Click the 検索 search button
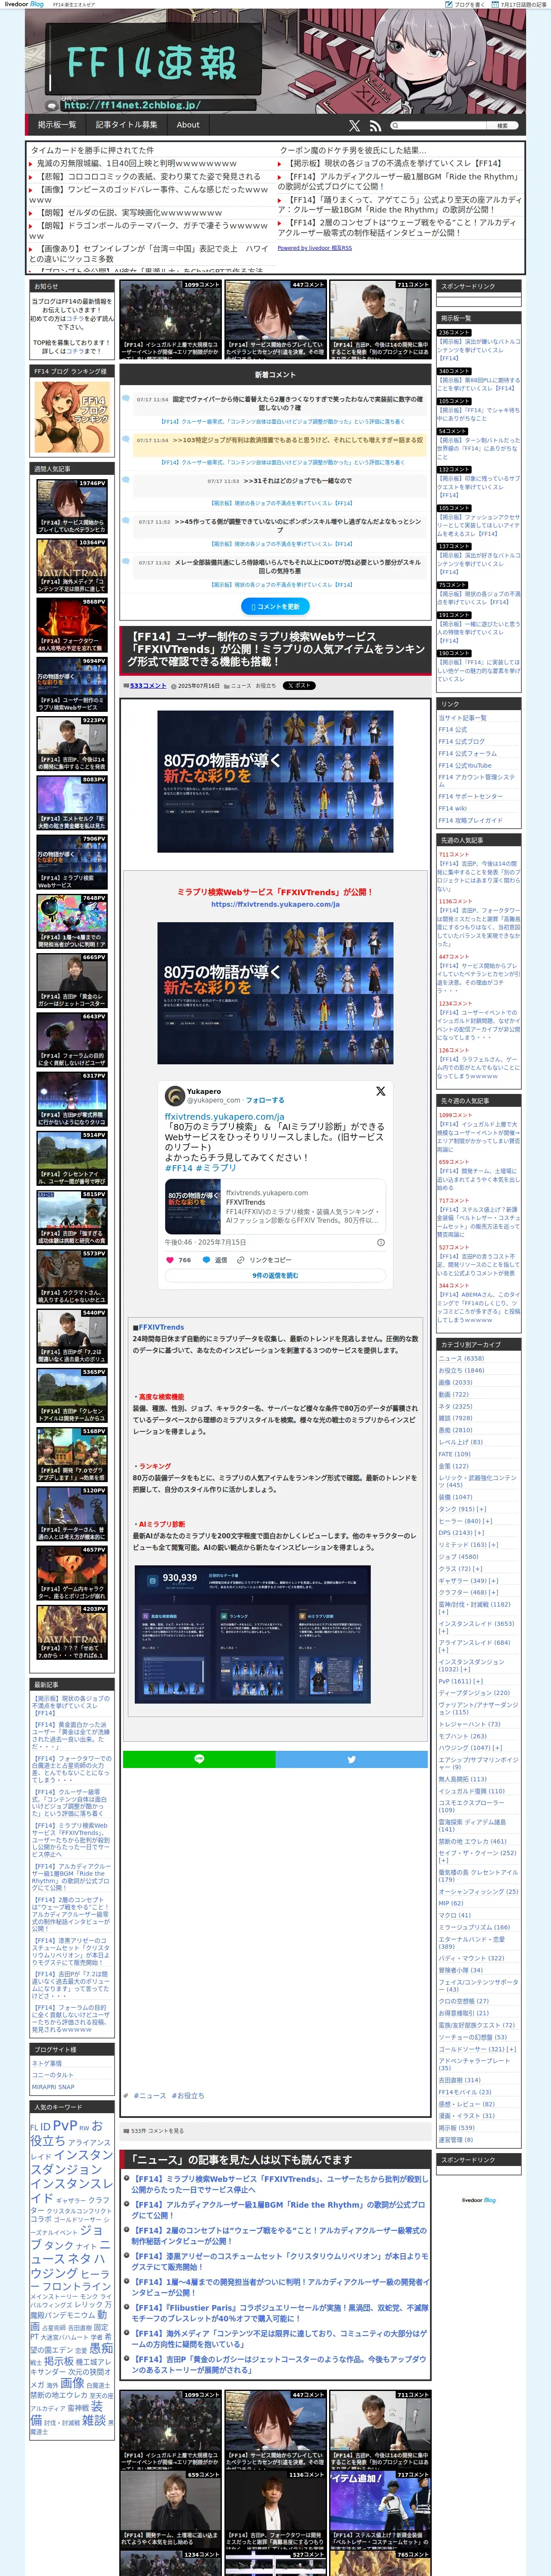Viewport: 551px width, 2576px height. pyautogui.click(x=503, y=126)
